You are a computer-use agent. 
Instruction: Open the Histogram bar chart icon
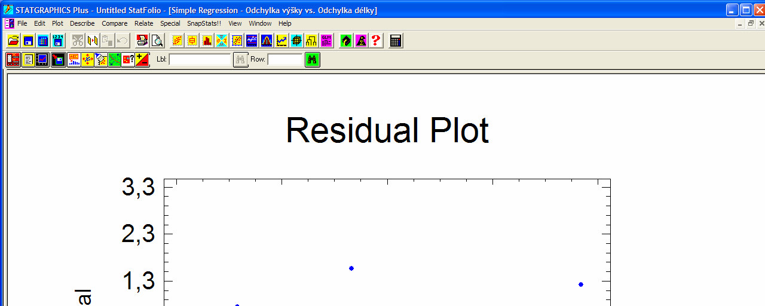coord(207,41)
